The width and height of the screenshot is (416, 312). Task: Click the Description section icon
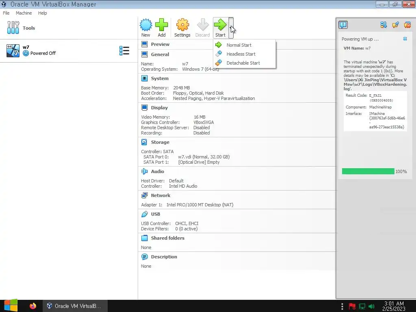click(144, 257)
